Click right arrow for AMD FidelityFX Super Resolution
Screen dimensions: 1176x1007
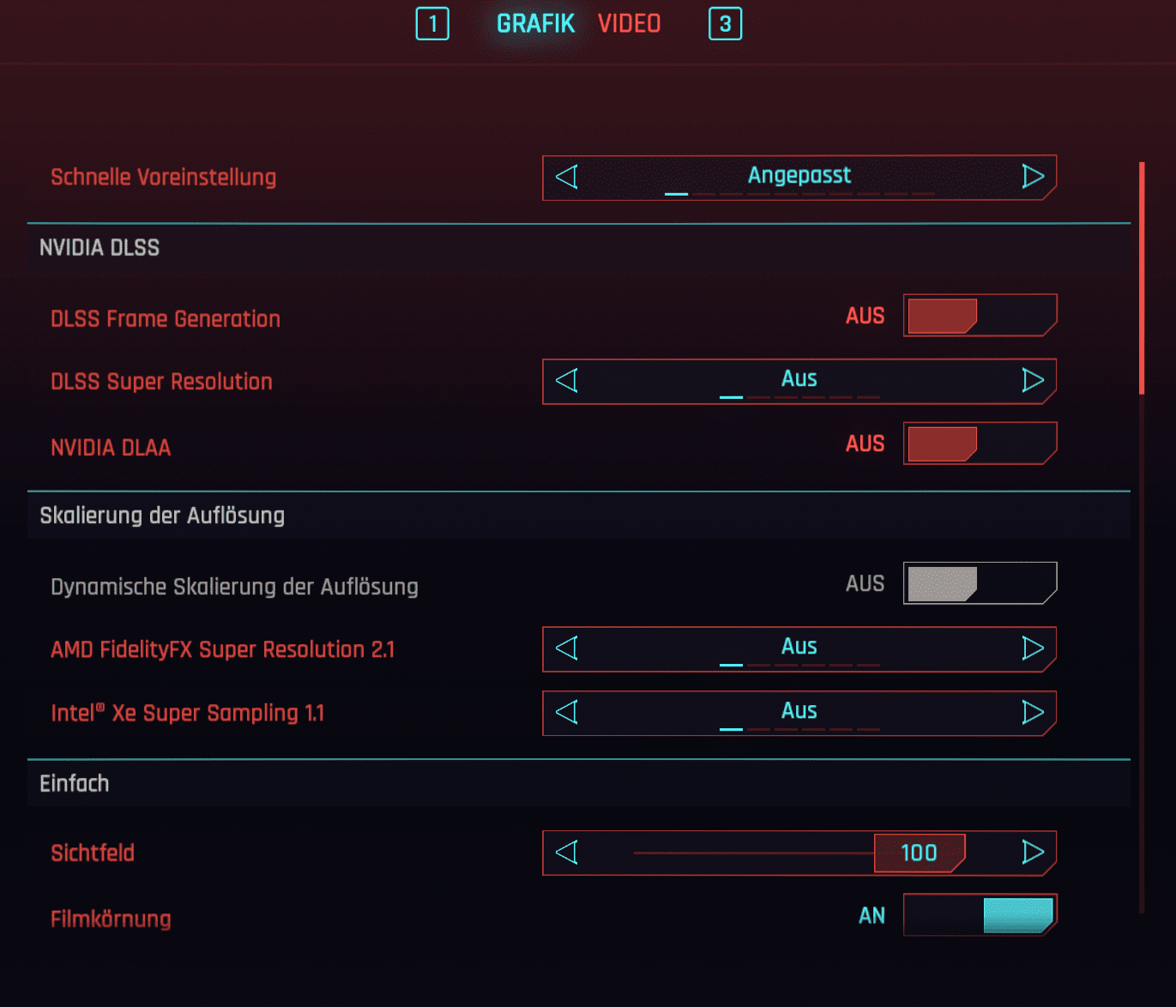click(x=1033, y=648)
